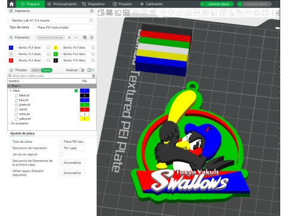Switch to the Dispositivo tab

[94, 4]
